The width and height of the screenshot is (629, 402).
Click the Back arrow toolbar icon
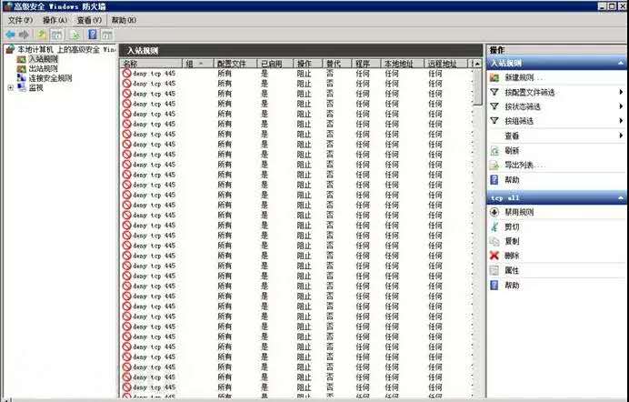coord(10,35)
